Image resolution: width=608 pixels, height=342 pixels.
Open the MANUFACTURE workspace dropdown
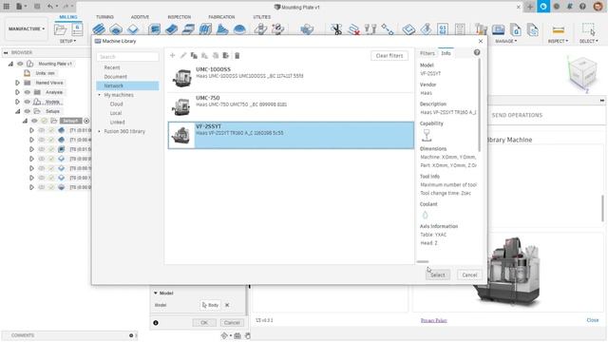click(27, 28)
